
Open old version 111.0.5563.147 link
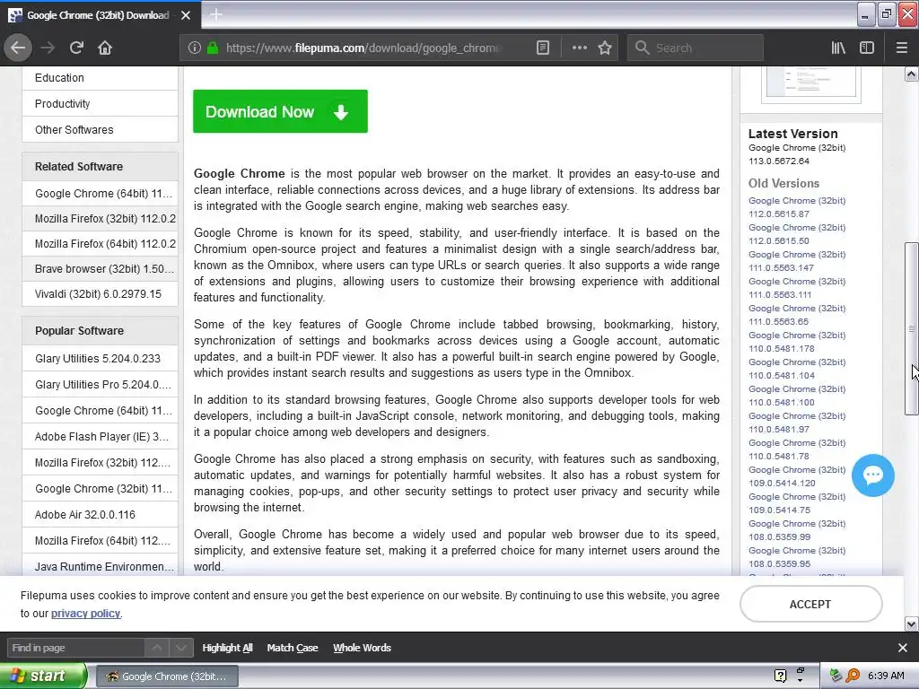[x=797, y=261]
